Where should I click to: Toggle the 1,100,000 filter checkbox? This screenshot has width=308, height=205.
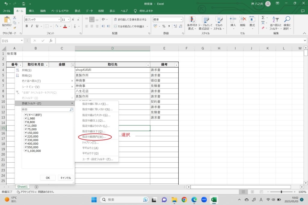pyautogui.click(x=26, y=151)
